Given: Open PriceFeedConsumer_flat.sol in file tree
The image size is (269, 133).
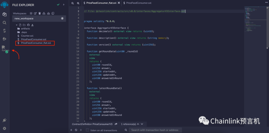Looking at the screenshot, I should (36, 43).
